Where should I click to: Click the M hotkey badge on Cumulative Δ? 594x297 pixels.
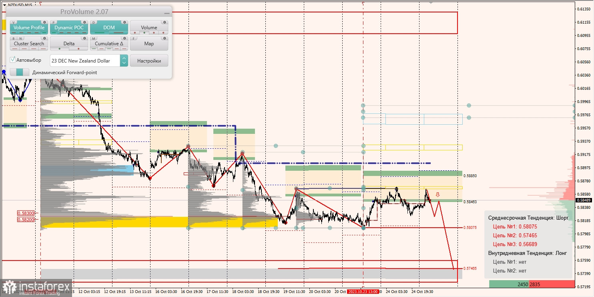tap(94, 38)
